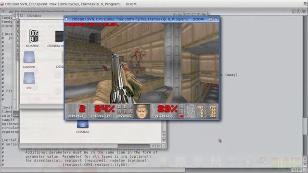Click the editor window up scroll arrow
This screenshot has height=173, width=308.
(306, 159)
